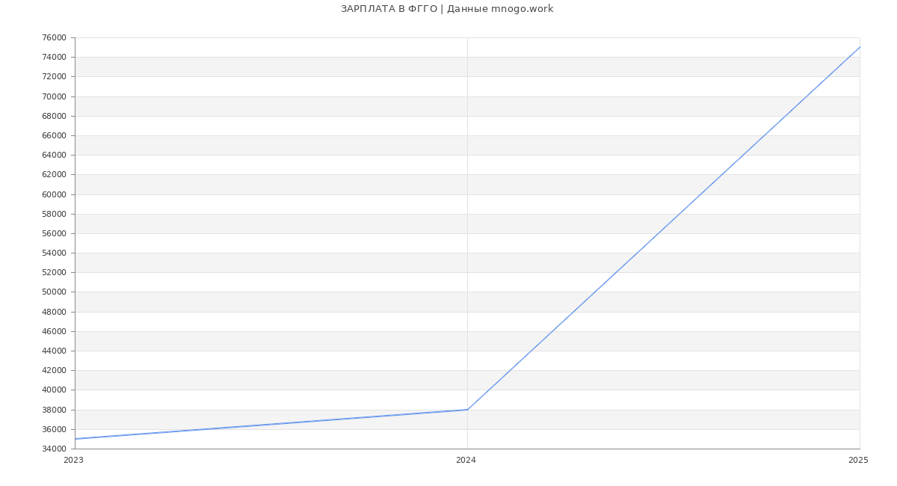Click the 2024 x-axis label
Image resolution: width=897 pixels, height=486 pixels.
click(x=466, y=461)
